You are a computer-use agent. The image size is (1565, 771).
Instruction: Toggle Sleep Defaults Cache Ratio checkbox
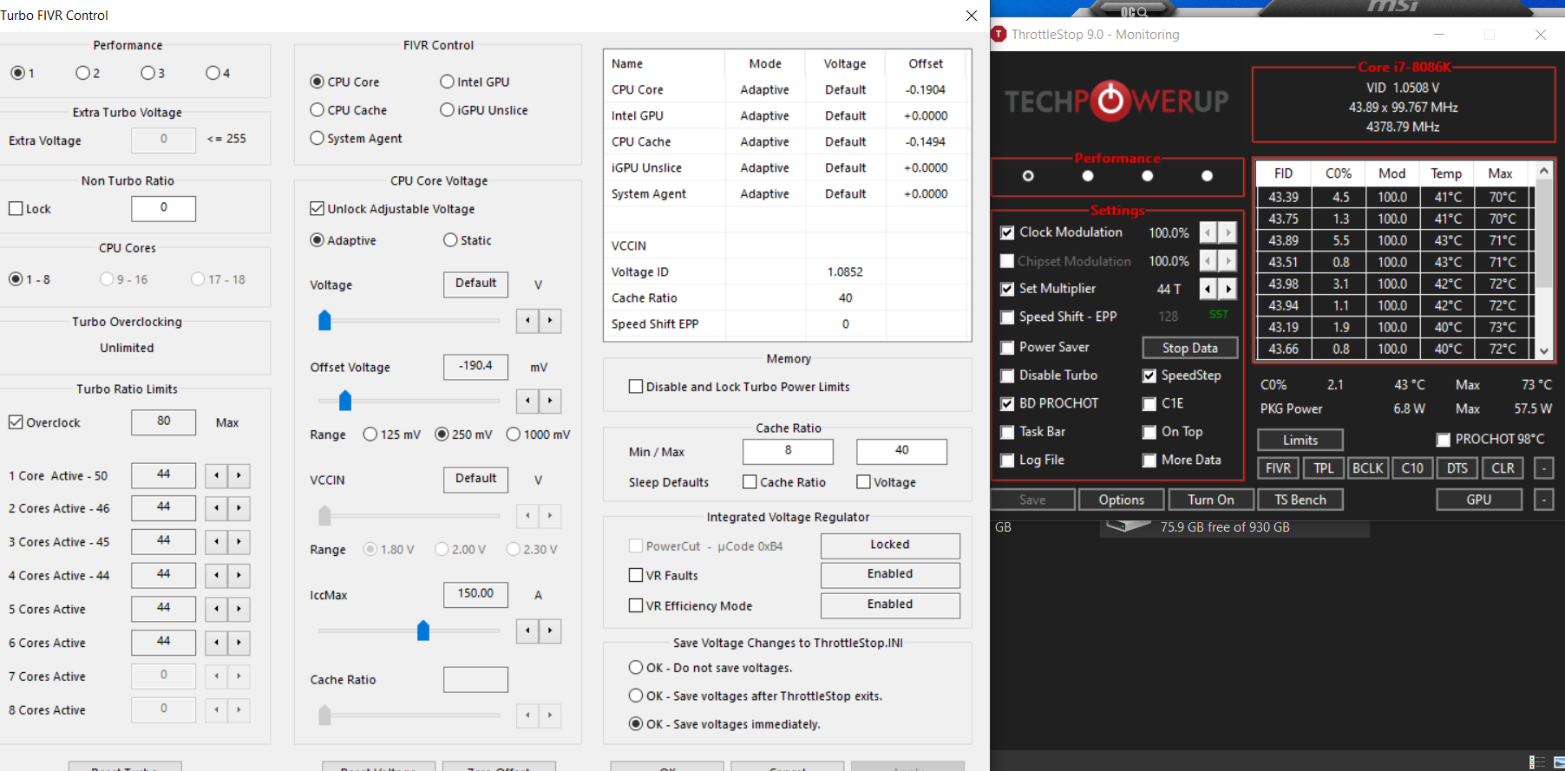pos(750,482)
